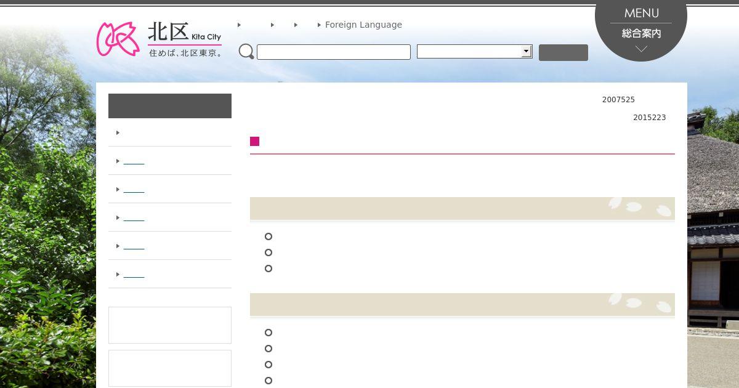Select the date text 2015223

(x=649, y=118)
